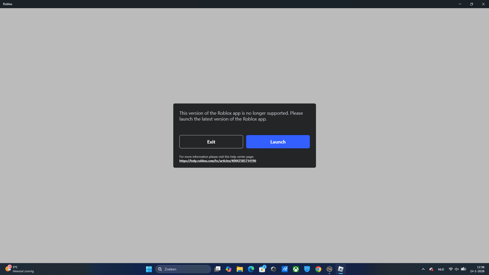This screenshot has height=275, width=489.
Task: Click the OneDrive sync error icon in tray
Action: coord(431,269)
